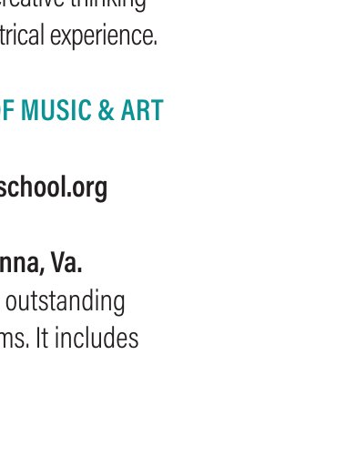Open the bold "school" website address
The height and width of the screenshot is (466, 356).
(54, 187)
